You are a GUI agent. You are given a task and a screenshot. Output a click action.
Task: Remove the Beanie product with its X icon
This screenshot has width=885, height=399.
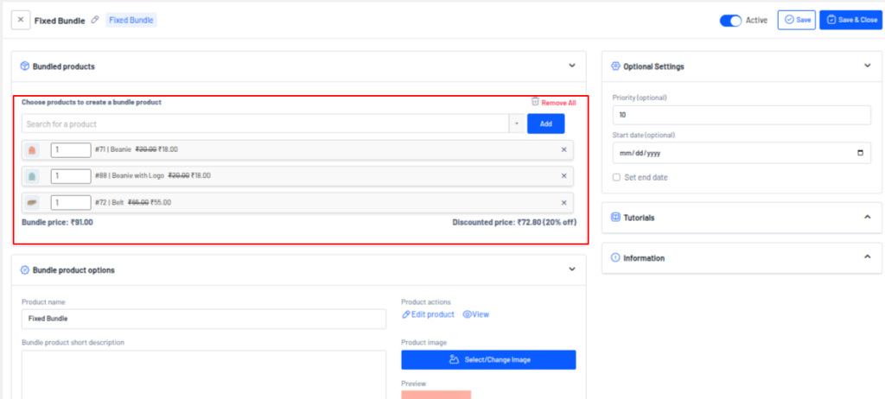[563, 149]
